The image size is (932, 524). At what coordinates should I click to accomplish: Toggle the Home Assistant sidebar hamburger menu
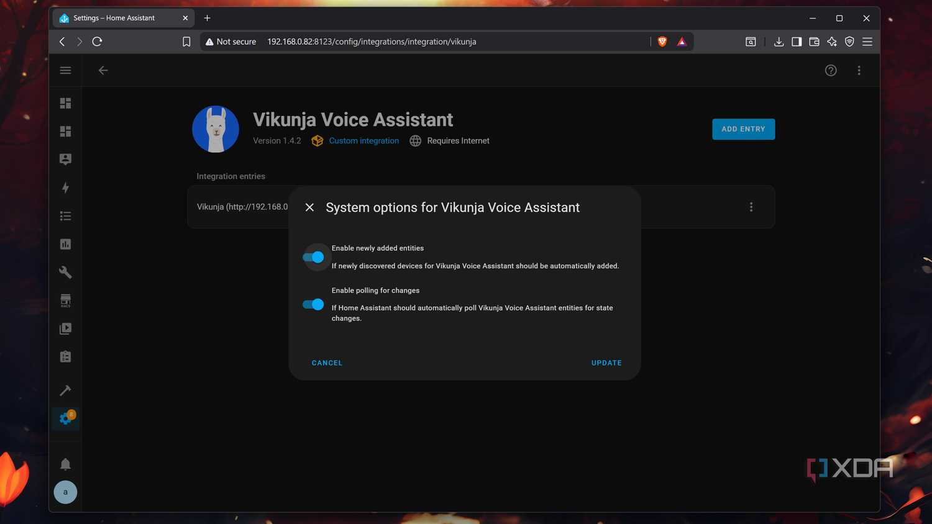(x=65, y=70)
